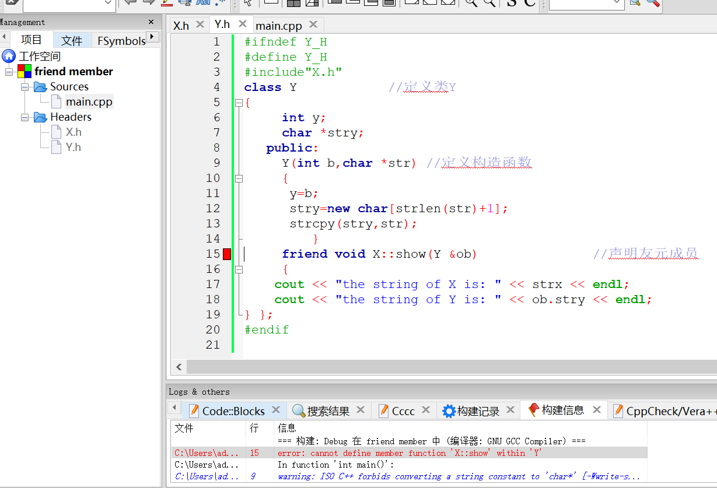This screenshot has height=488, width=717.
Task: Click the friend member project colored icon
Action: click(25, 71)
